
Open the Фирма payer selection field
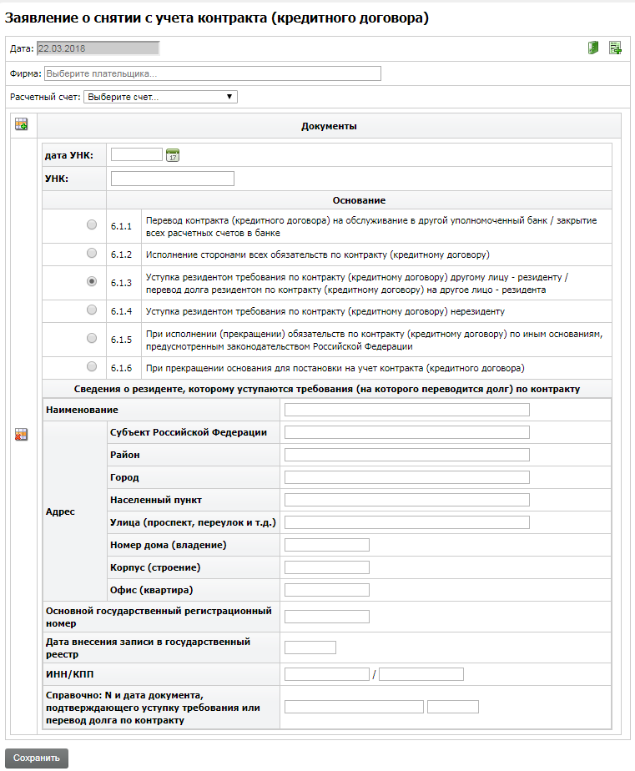212,73
